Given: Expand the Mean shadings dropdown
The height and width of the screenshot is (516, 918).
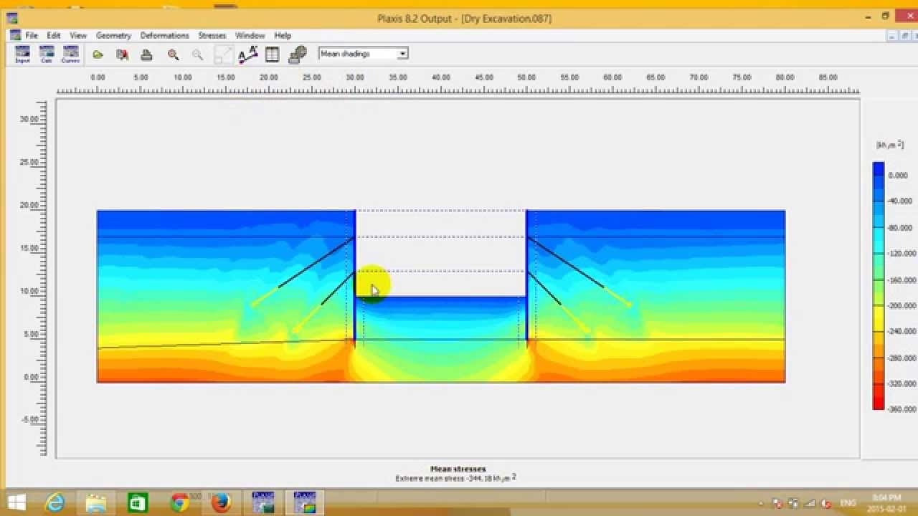Looking at the screenshot, I should point(402,54).
